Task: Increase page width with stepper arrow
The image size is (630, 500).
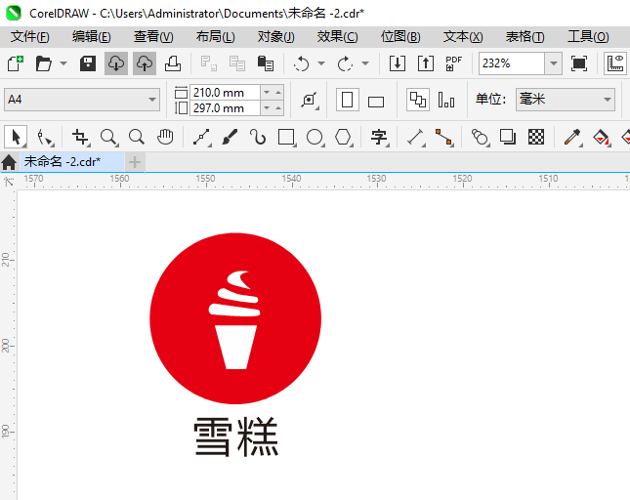Action: (278, 93)
